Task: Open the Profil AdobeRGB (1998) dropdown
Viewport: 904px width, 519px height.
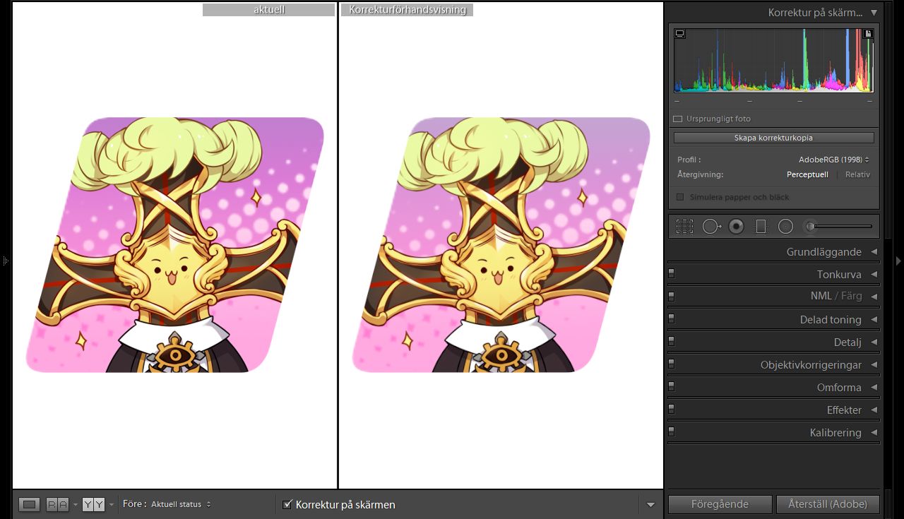Action: pos(834,160)
